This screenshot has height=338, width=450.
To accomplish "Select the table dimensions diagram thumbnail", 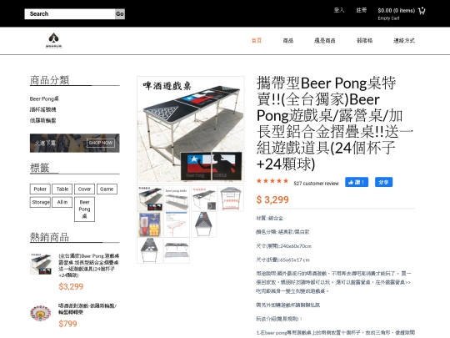I will pyautogui.click(x=177, y=224).
